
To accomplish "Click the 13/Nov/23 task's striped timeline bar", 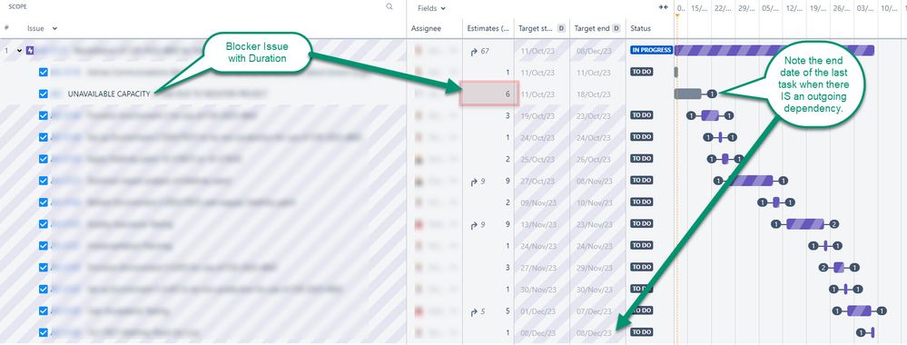I will pyautogui.click(x=805, y=224).
